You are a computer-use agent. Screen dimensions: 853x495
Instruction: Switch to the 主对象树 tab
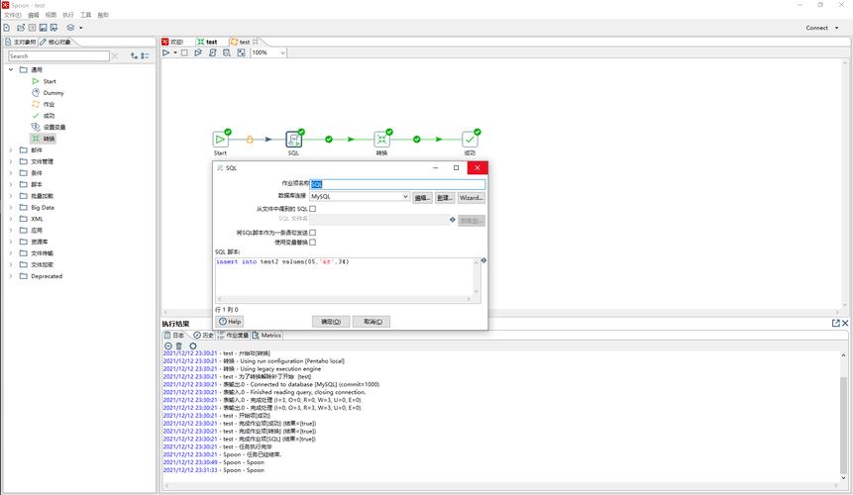pyautogui.click(x=20, y=42)
